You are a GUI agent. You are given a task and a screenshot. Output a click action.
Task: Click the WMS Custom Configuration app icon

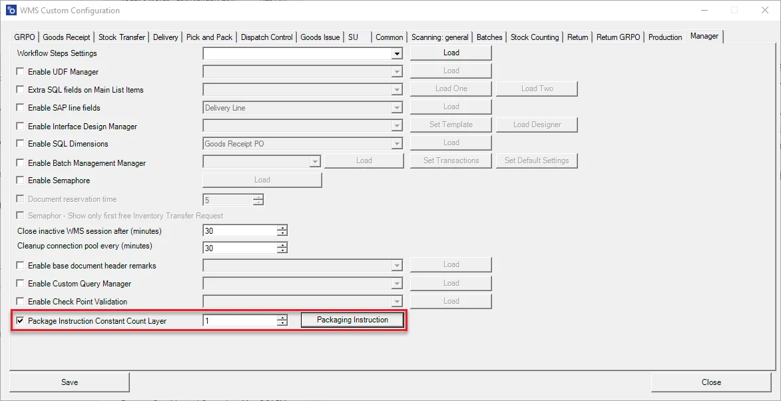click(x=11, y=11)
